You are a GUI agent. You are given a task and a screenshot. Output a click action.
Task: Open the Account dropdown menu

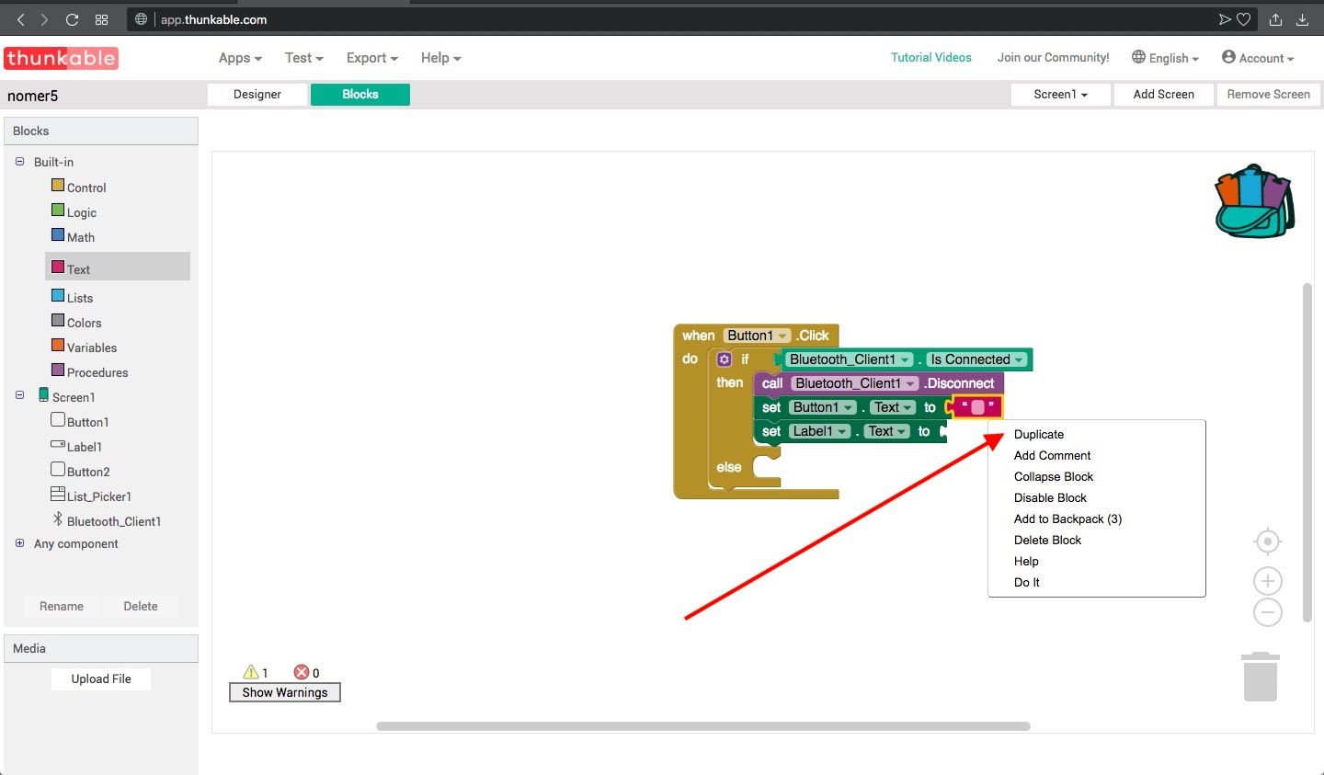click(x=1258, y=58)
